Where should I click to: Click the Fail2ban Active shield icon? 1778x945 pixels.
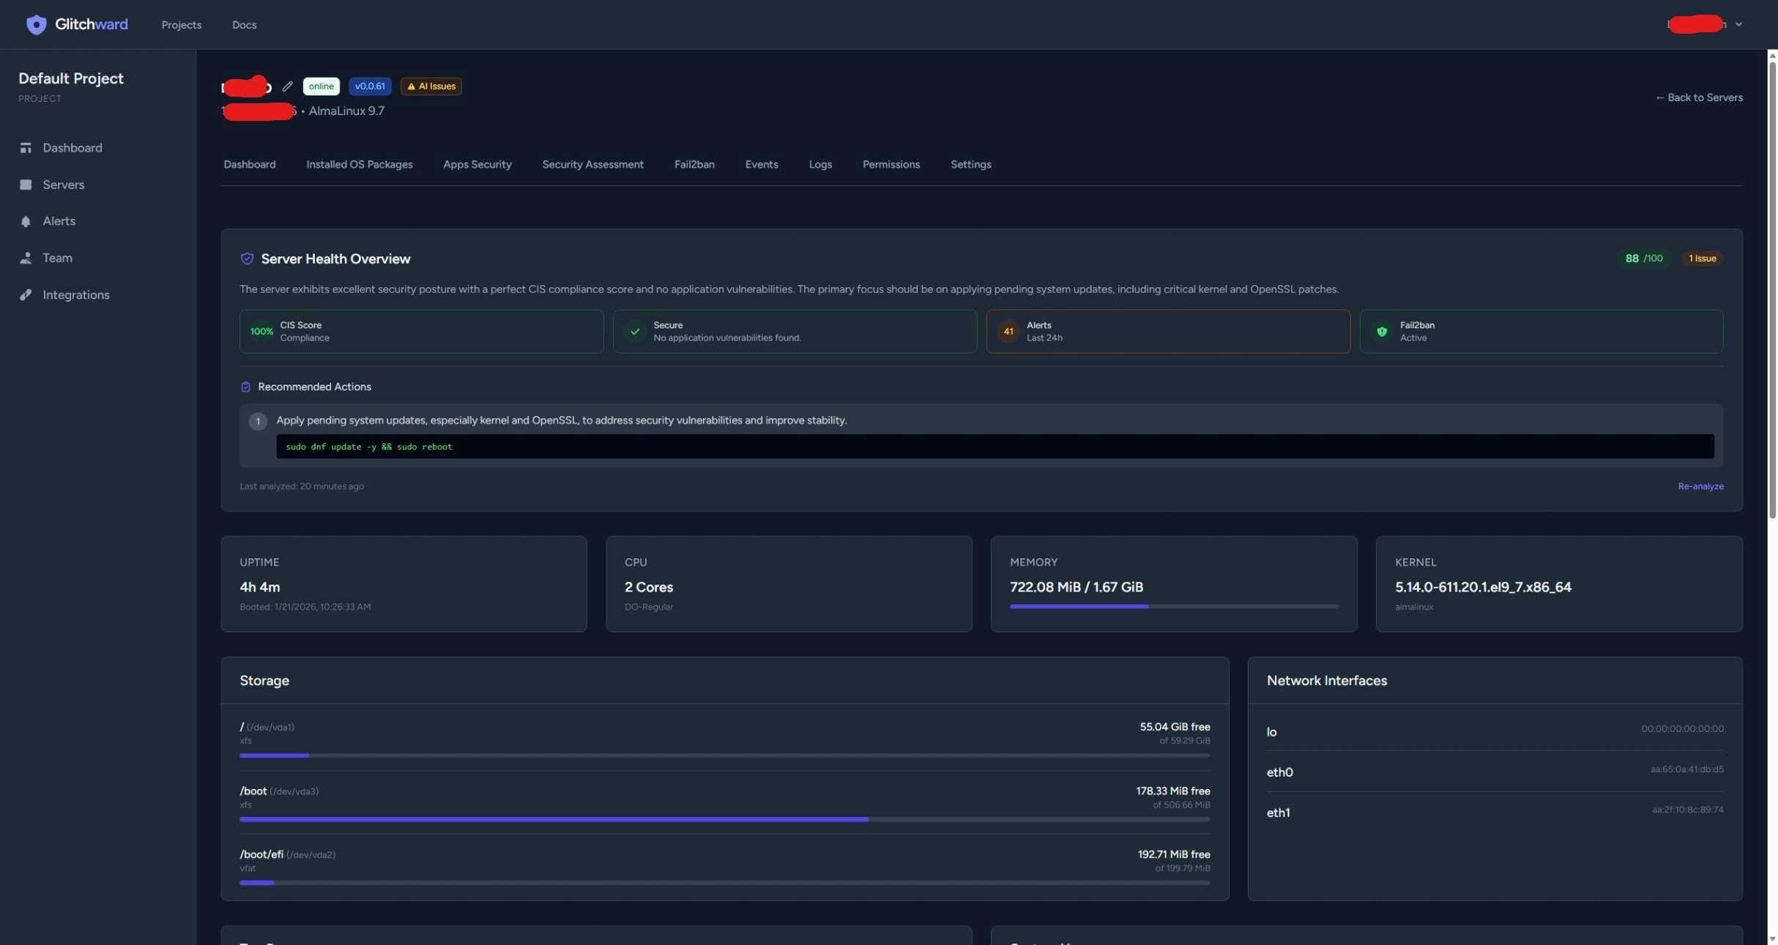1381,331
